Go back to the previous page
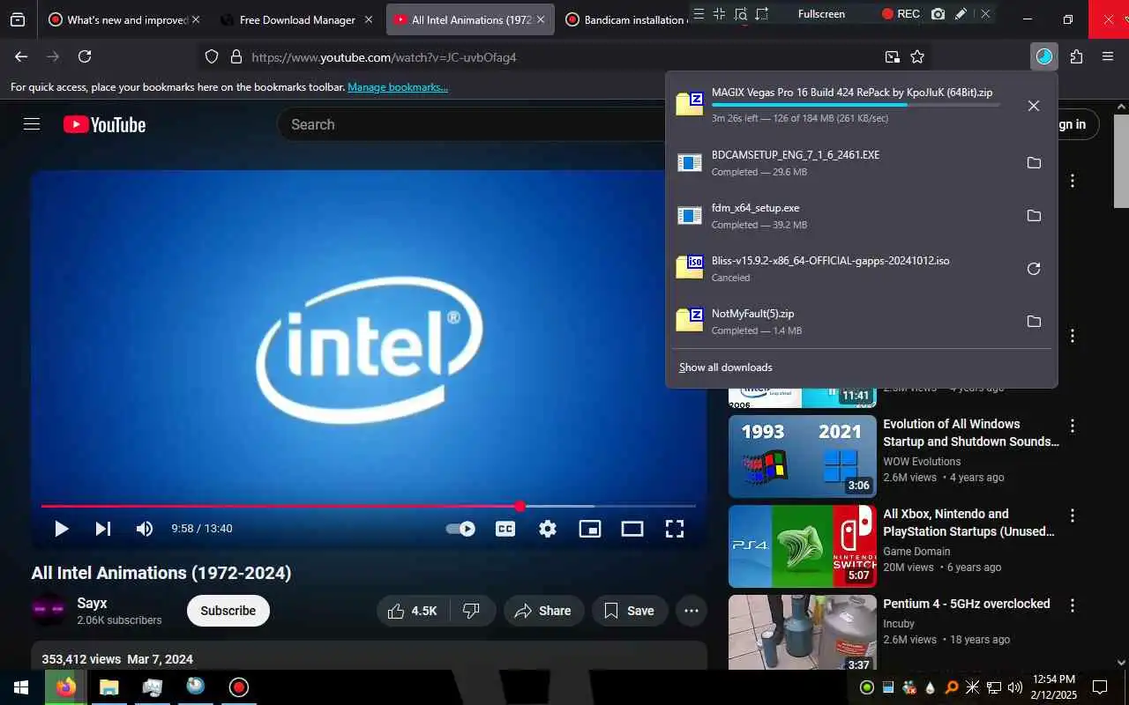The width and height of the screenshot is (1129, 705). pos(21,56)
